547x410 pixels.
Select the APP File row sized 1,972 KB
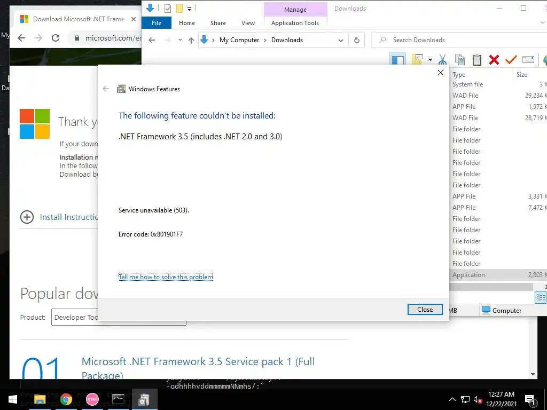tap(498, 107)
